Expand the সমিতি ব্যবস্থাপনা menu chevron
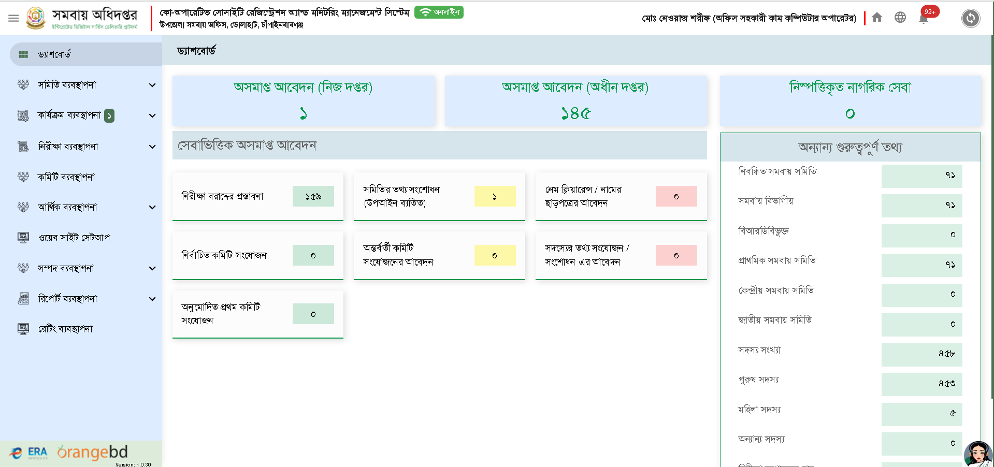This screenshot has width=994, height=467. click(152, 85)
